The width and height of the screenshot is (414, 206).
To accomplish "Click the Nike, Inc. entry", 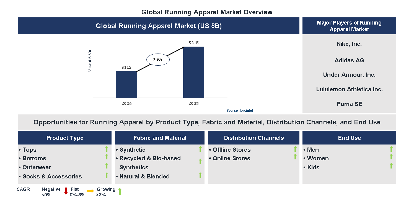I will [349, 44].
